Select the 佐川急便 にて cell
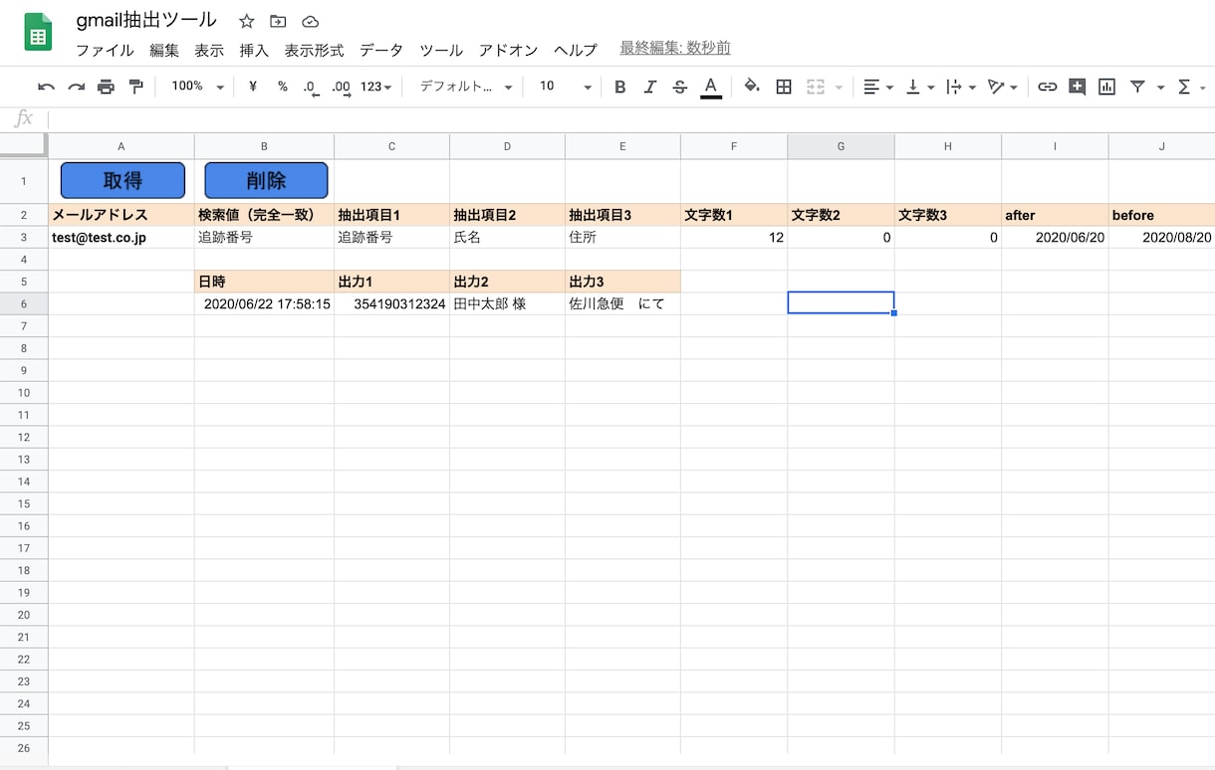 tap(622, 304)
